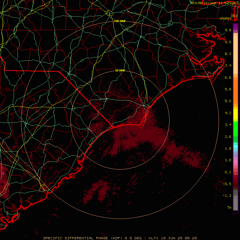Pick the purple swatch atop the color bar
Image resolution: width=240 pixels, height=240 pixels.
coord(235,27)
